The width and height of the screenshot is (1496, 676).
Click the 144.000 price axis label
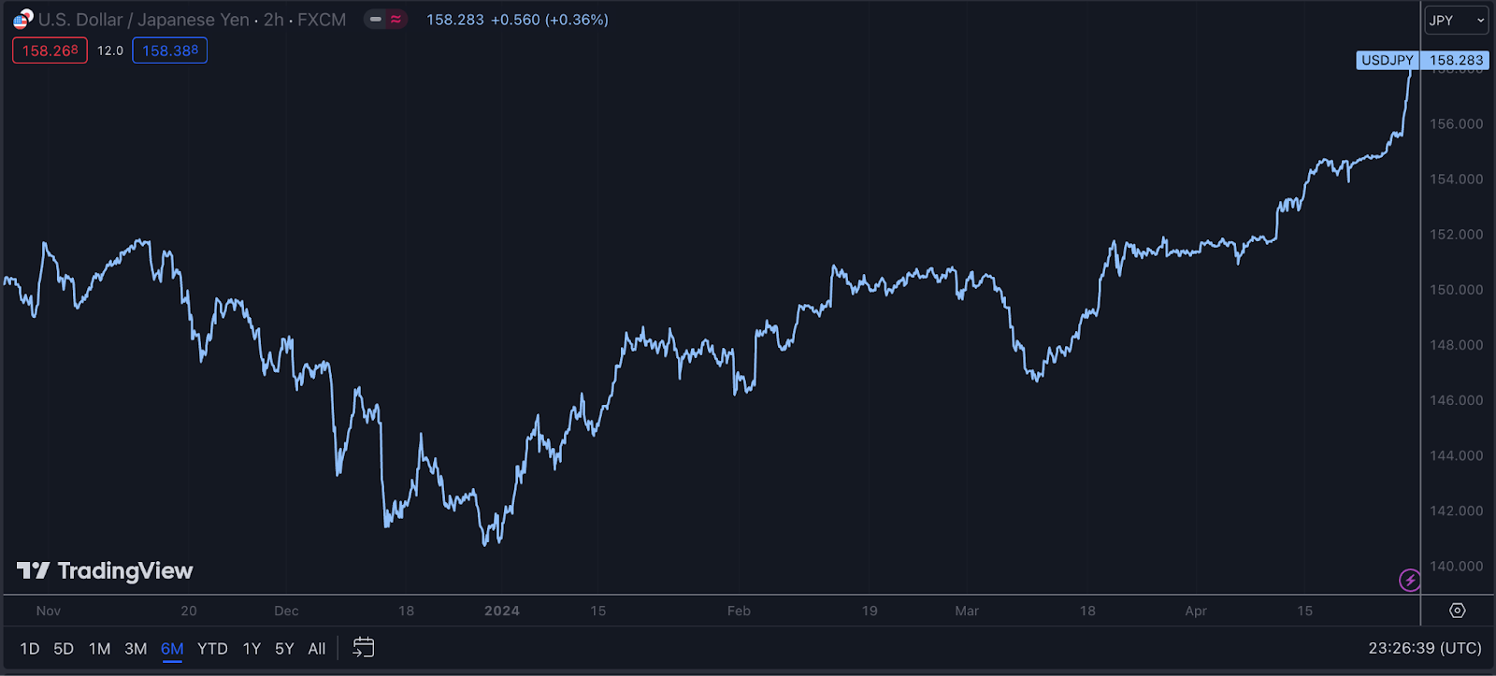pos(1456,455)
